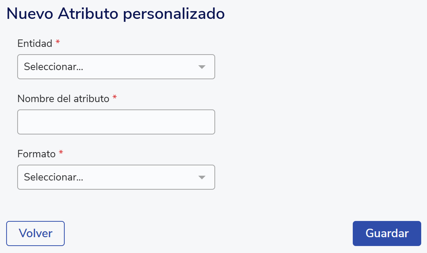Viewport: 427px width, 253px height.
Task: Click the red asterisk beside Entidad
Action: 58,42
